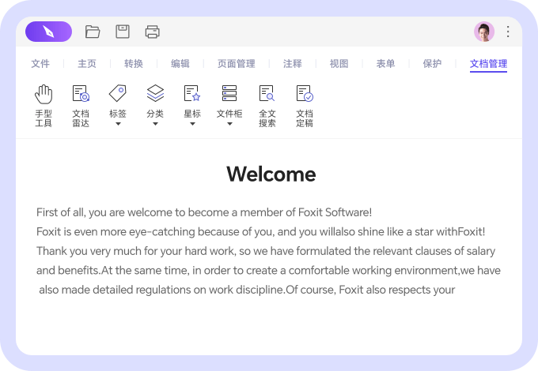Expand the 标签 dropdown arrow
The height and width of the screenshot is (371, 538).
[118, 124]
